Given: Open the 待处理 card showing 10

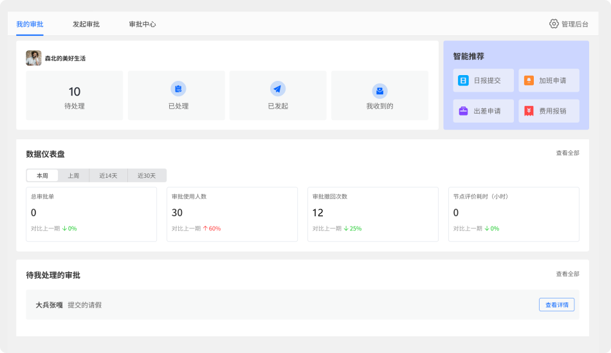Looking at the screenshot, I should click(x=74, y=96).
